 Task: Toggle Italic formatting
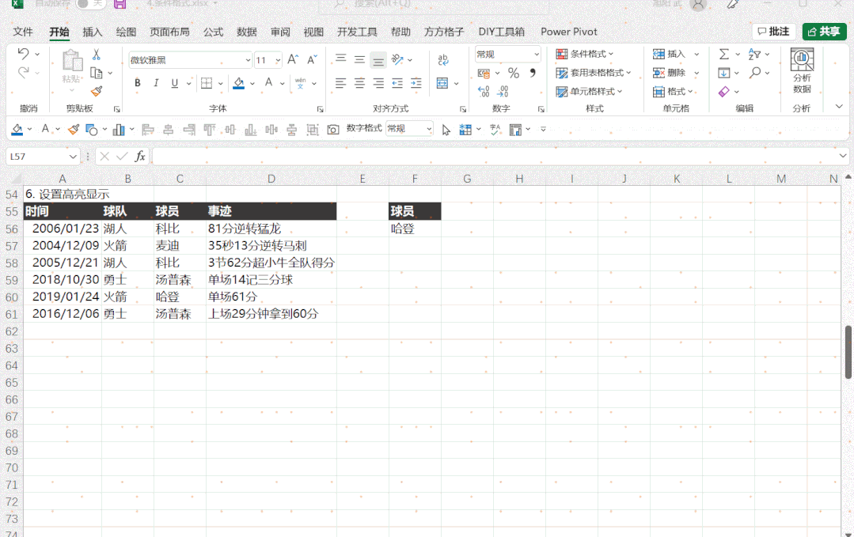(x=156, y=83)
